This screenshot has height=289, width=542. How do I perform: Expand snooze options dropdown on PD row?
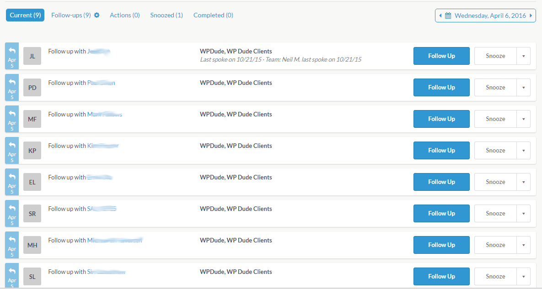pos(524,87)
